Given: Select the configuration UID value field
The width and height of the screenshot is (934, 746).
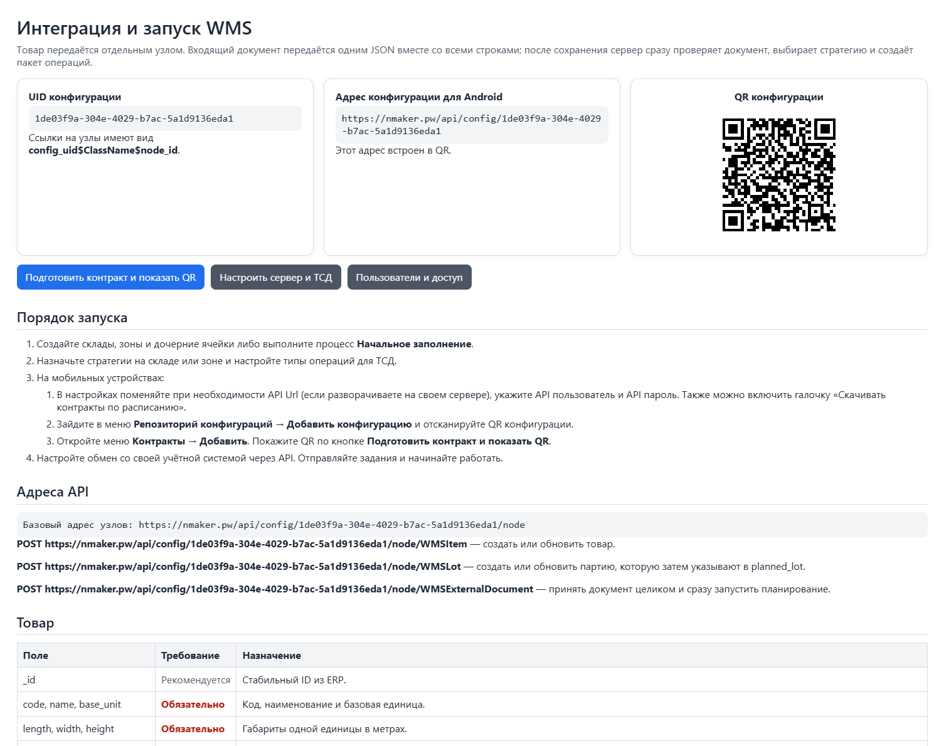Looking at the screenshot, I should pos(165,118).
